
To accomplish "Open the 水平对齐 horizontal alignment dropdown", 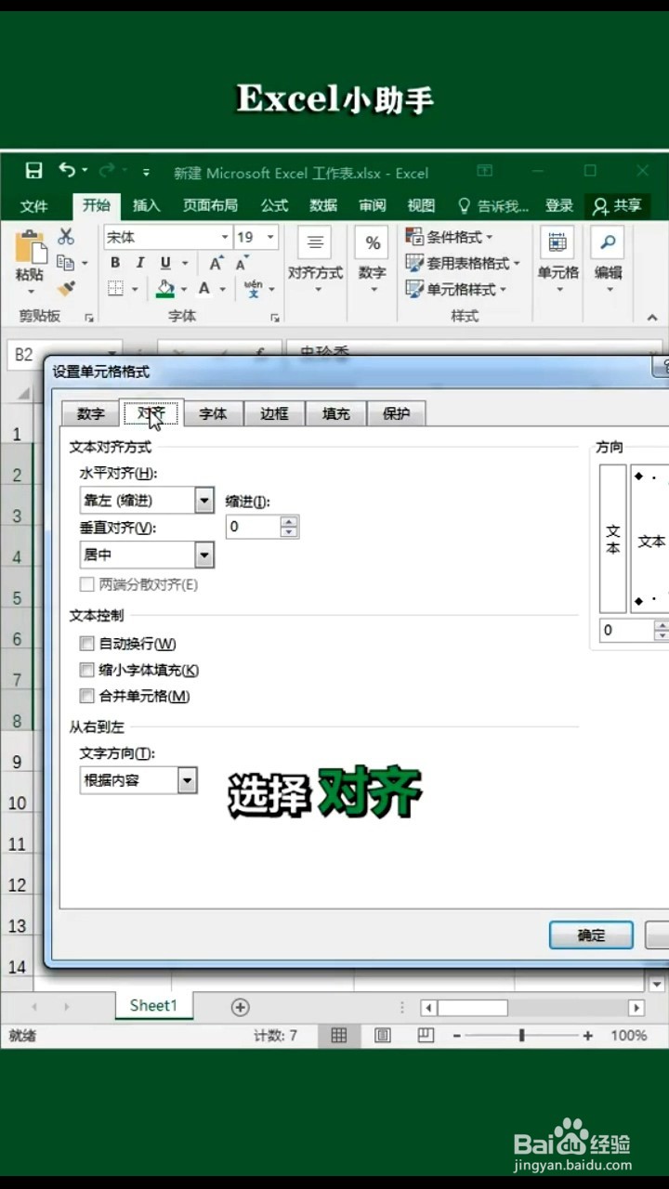I will tap(204, 501).
